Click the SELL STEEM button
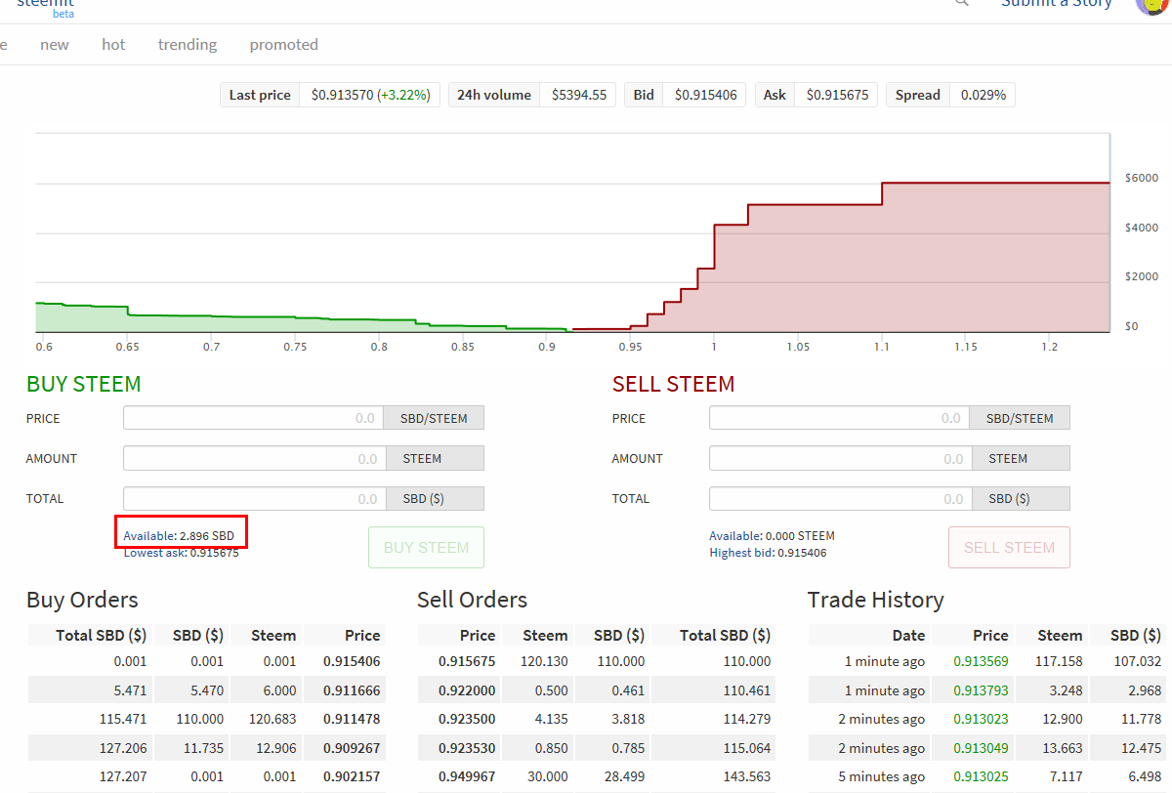The height and width of the screenshot is (793, 1172). pos(1009,547)
